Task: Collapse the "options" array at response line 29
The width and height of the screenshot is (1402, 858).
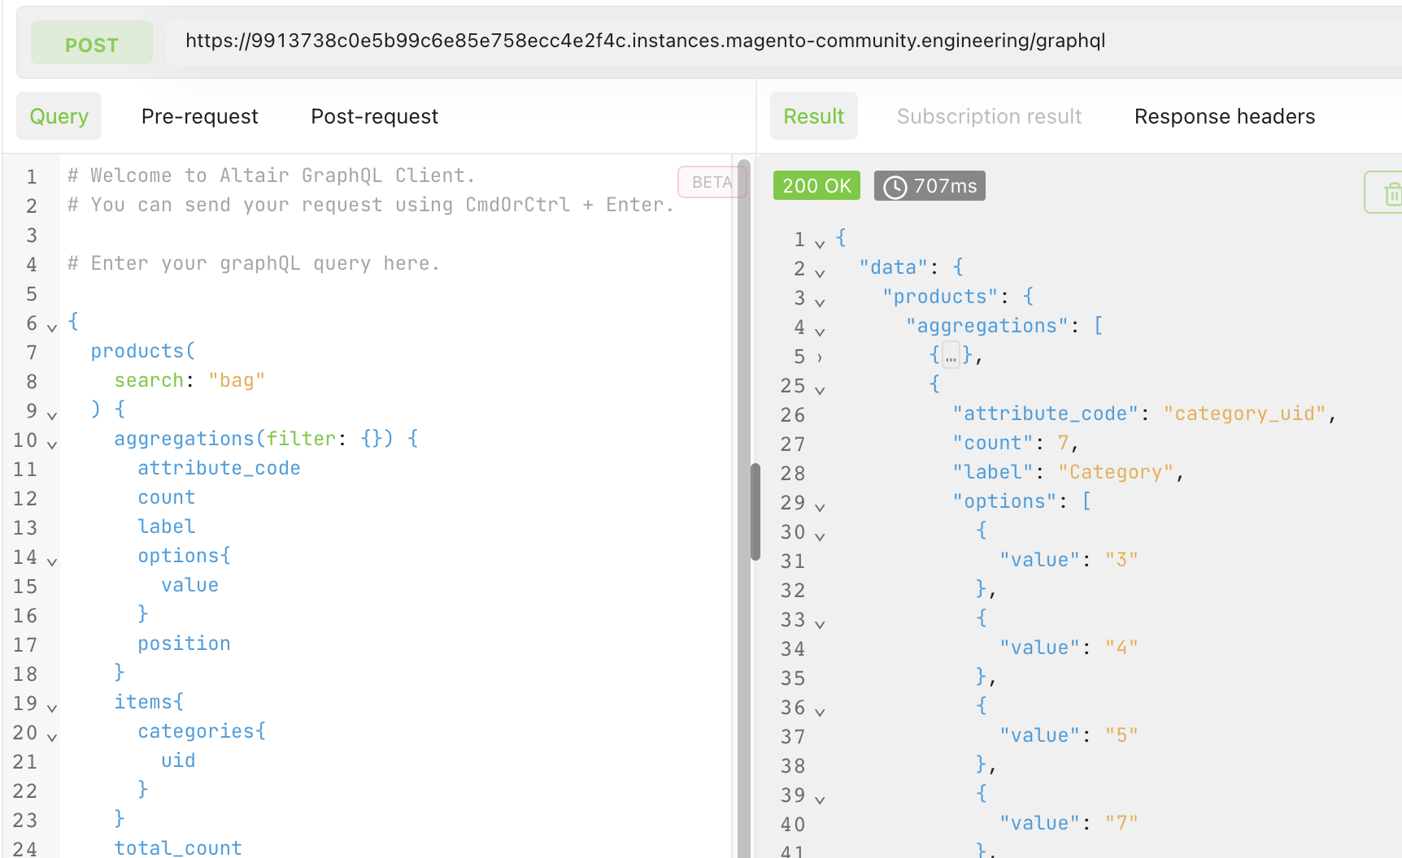Action: (x=820, y=505)
